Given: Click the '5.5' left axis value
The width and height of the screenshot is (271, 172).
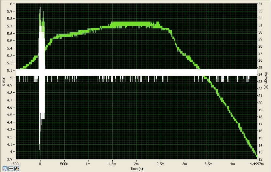Looking at the screenshot, I should coord(10,41).
